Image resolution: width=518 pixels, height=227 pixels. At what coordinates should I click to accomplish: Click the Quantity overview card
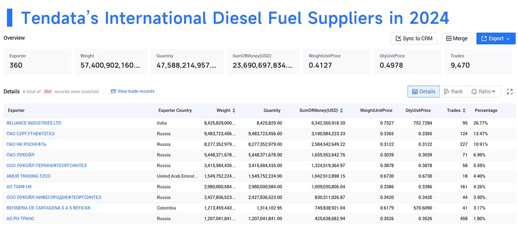point(187,61)
